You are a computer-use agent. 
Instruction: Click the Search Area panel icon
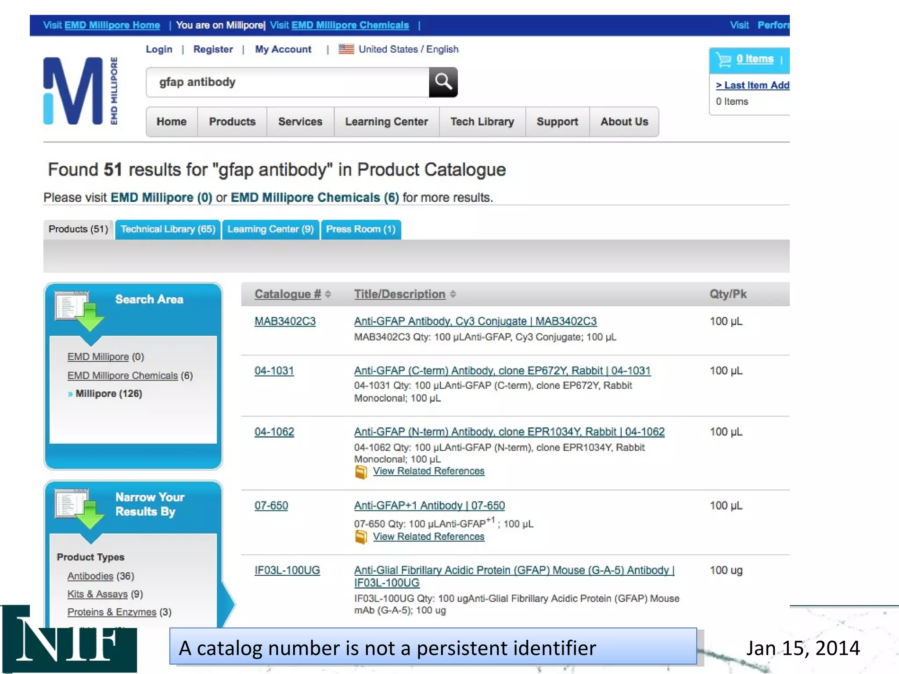click(x=79, y=311)
